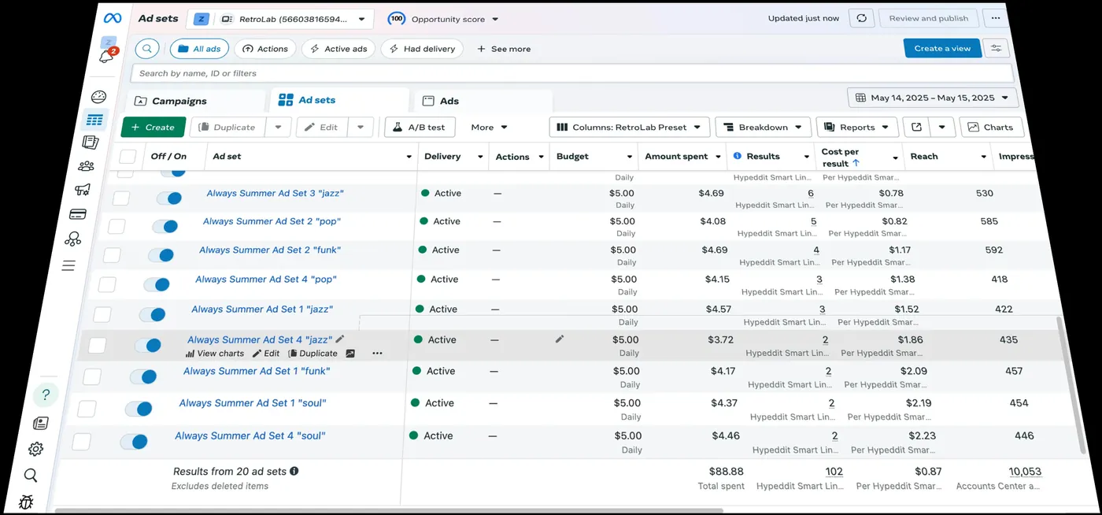
Task: Open notifications bell with 2 badge
Action: 106,56
